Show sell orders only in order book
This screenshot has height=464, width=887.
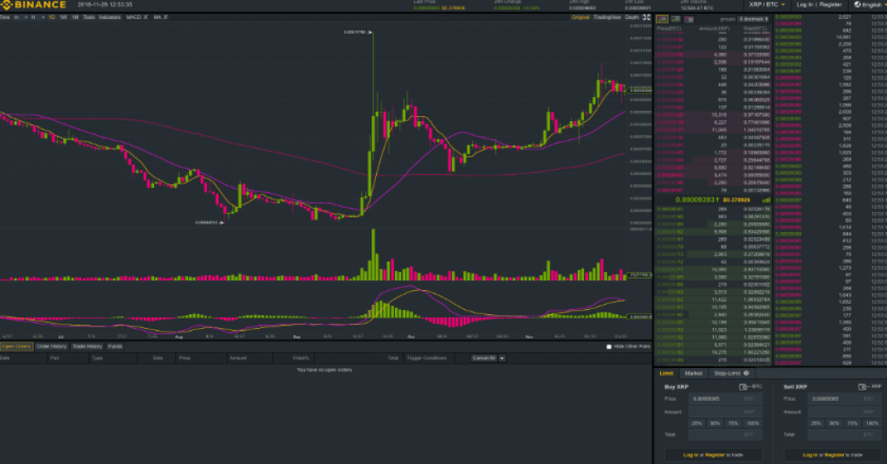[x=687, y=18]
